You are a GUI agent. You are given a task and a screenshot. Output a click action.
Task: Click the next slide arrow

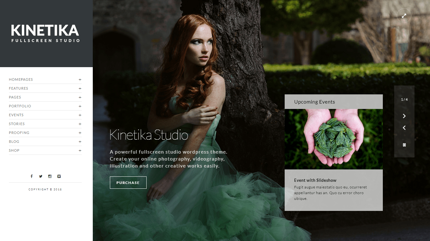coord(404,116)
